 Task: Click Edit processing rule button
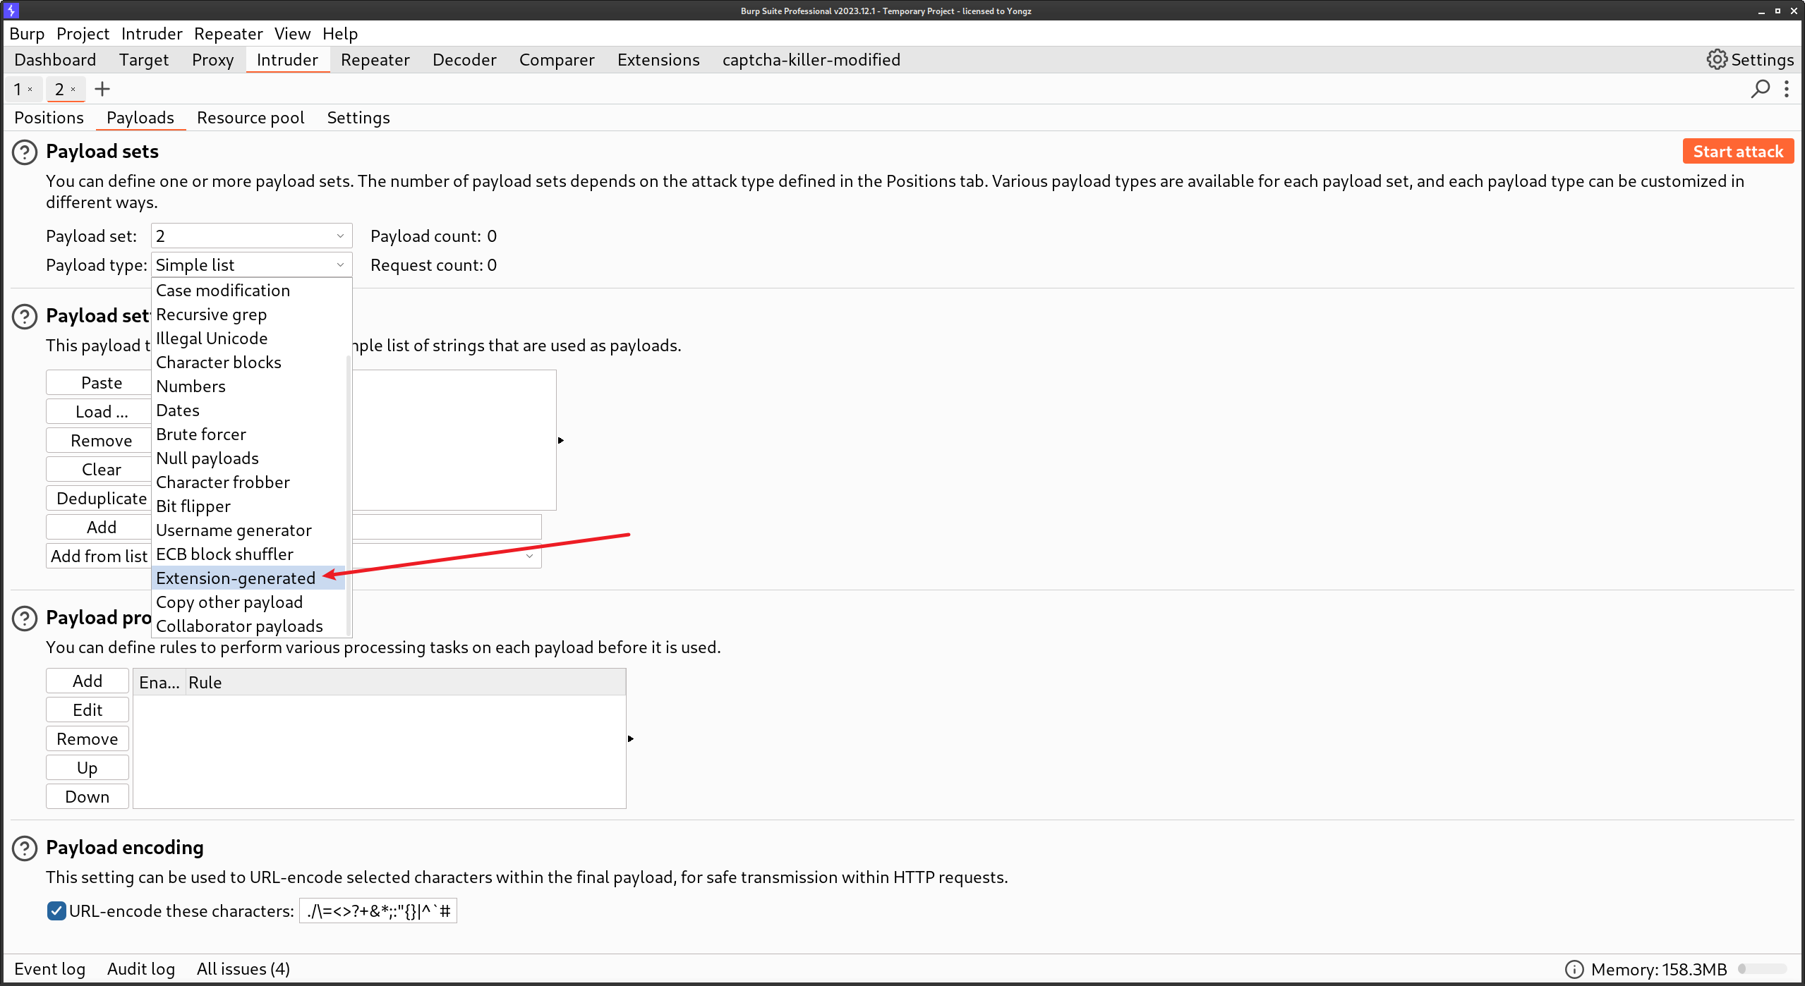(87, 710)
